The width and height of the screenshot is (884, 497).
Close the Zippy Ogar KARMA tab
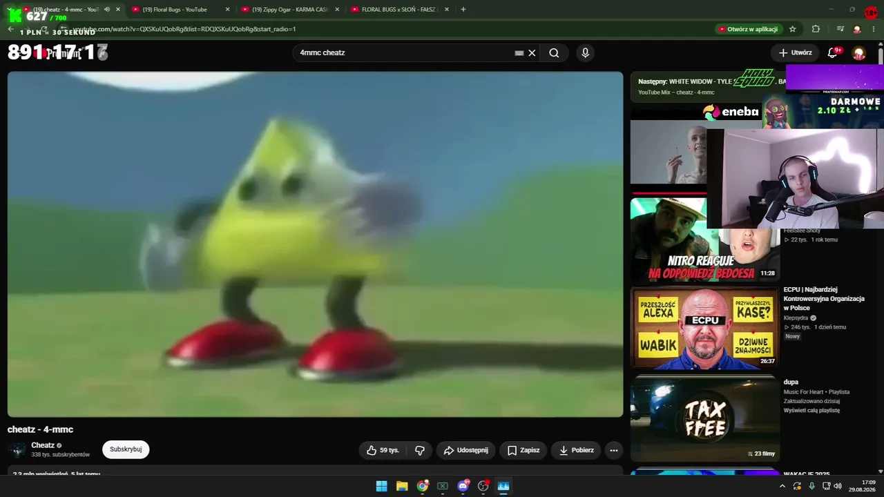[337, 10]
